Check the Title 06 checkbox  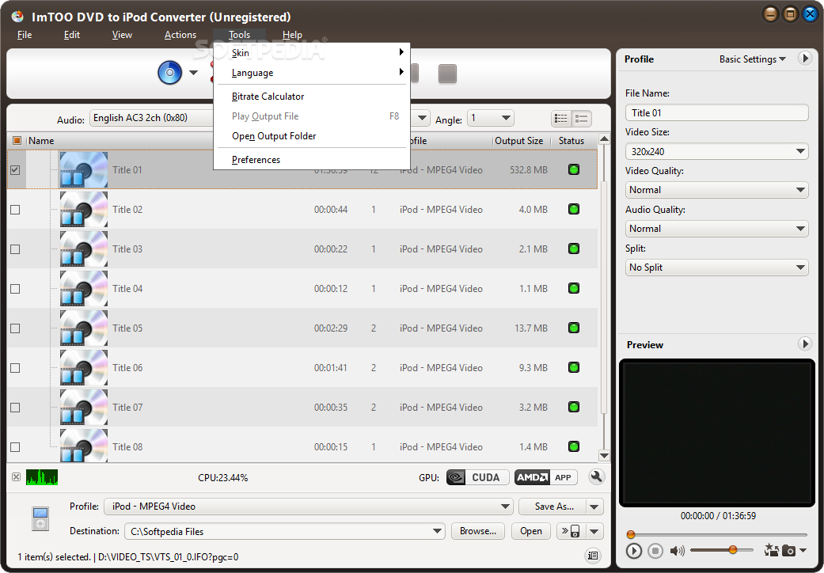[15, 368]
